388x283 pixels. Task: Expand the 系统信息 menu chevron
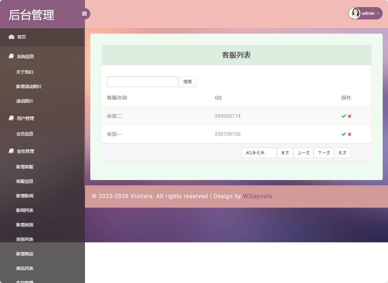(79, 56)
